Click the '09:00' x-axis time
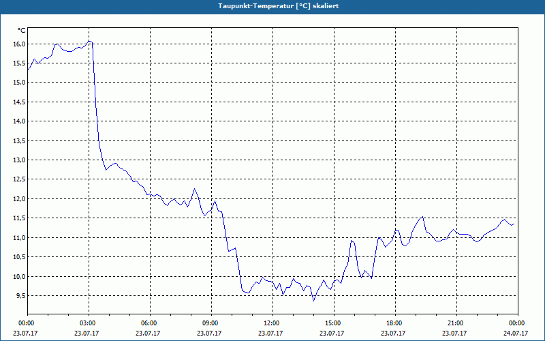This screenshot has width=545, height=341. pos(211,323)
